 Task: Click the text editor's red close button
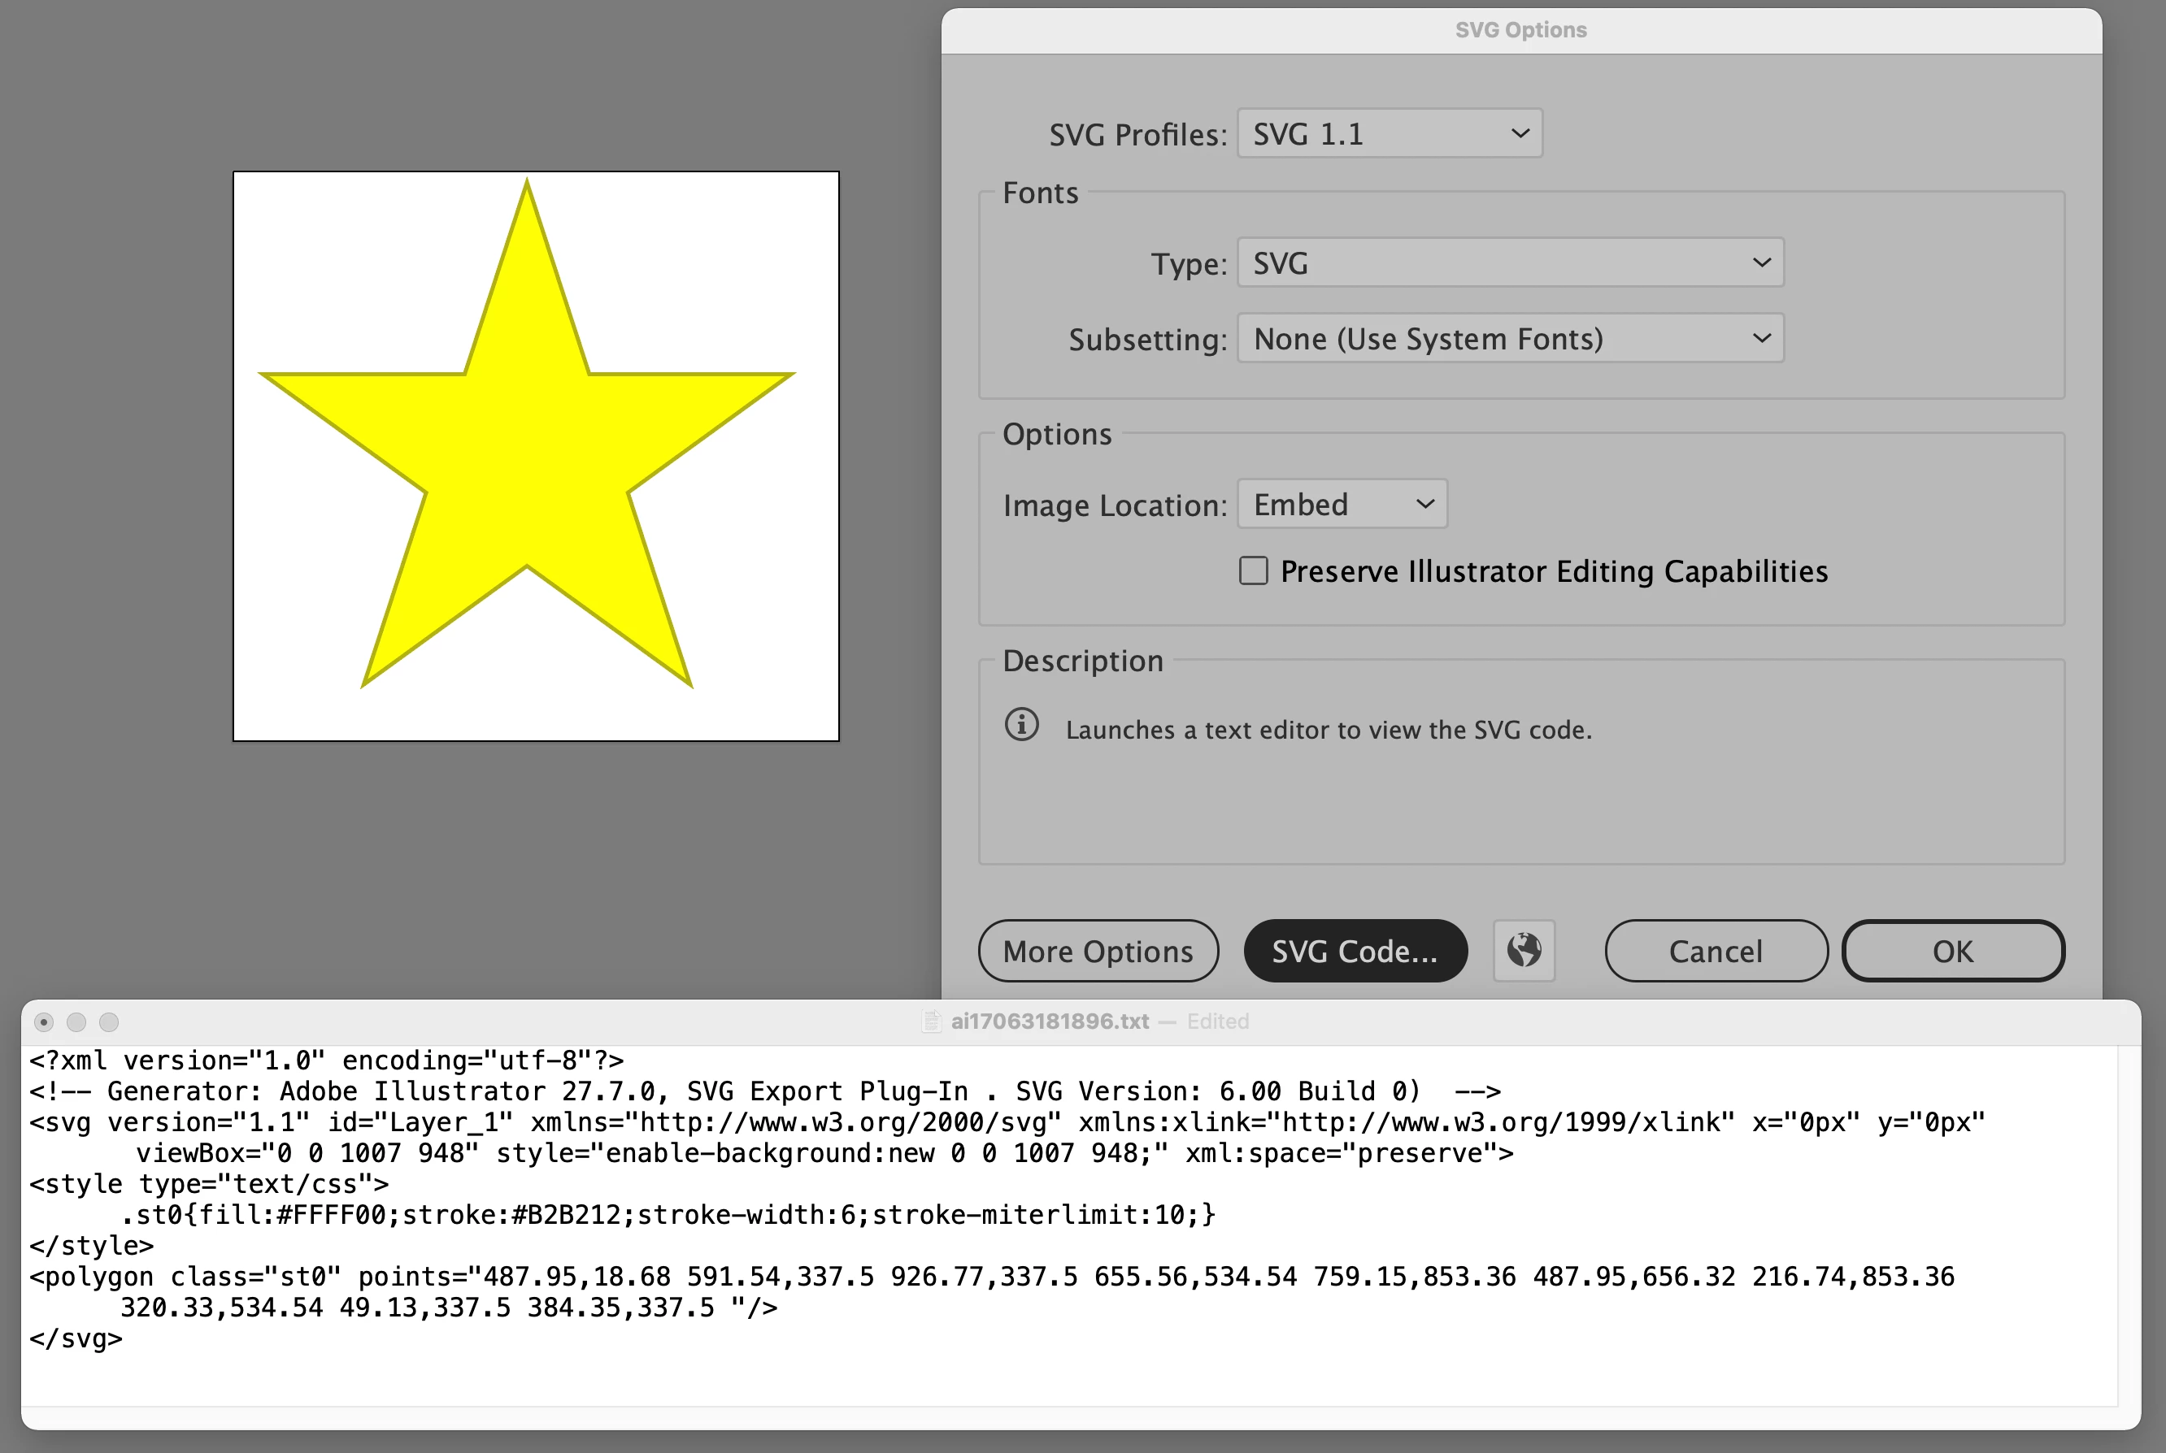(44, 1021)
